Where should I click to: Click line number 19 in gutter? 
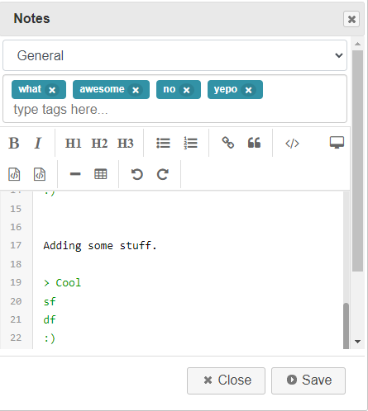point(16,282)
